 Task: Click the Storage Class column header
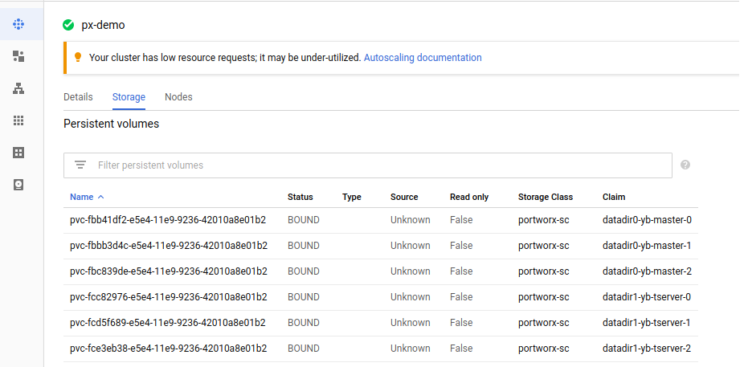[x=546, y=197]
